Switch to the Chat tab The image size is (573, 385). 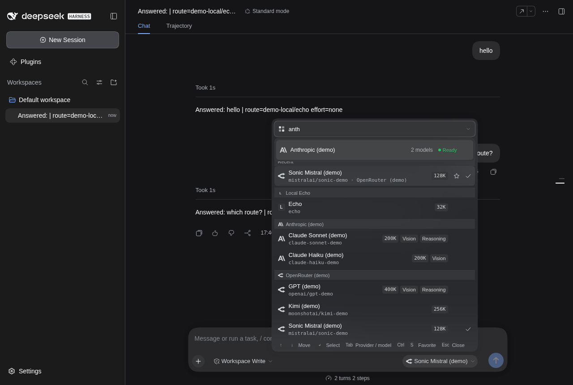pyautogui.click(x=144, y=26)
